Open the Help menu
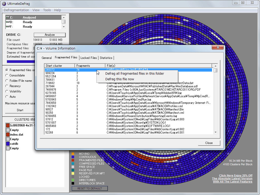The width and height of the screenshot is (260, 195). pos(58,10)
